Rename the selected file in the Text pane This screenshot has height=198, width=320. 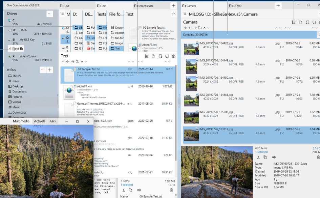point(139,190)
